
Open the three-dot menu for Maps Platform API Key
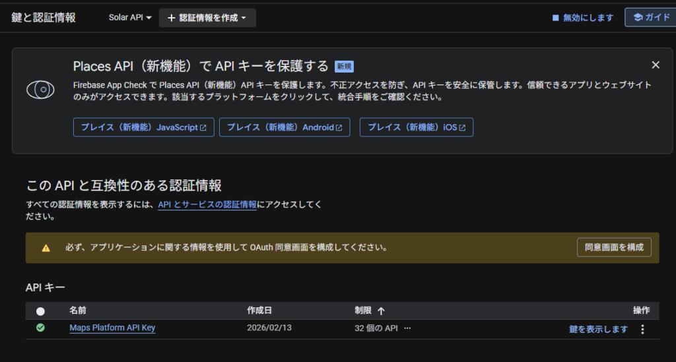click(x=642, y=329)
